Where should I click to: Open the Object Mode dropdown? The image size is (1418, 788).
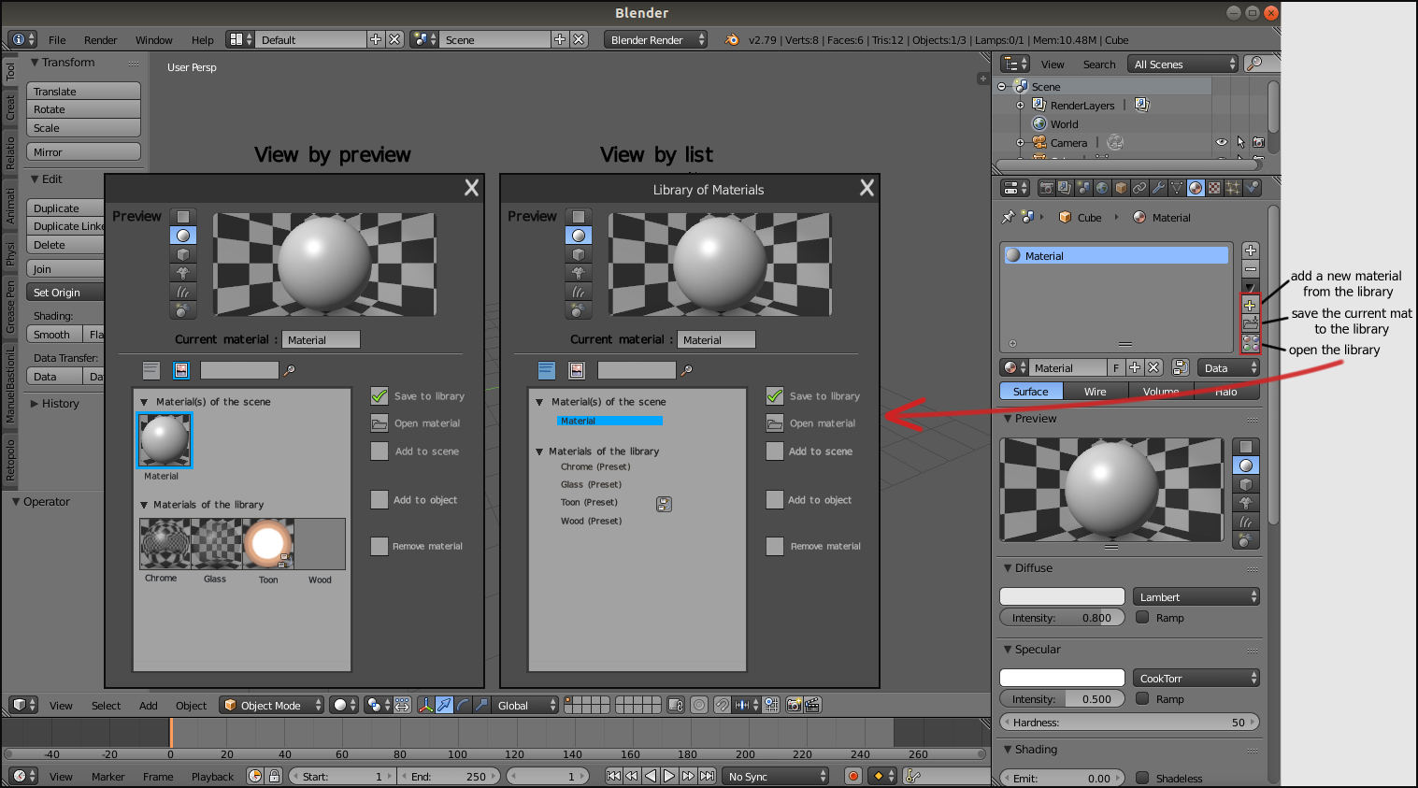pyautogui.click(x=272, y=705)
